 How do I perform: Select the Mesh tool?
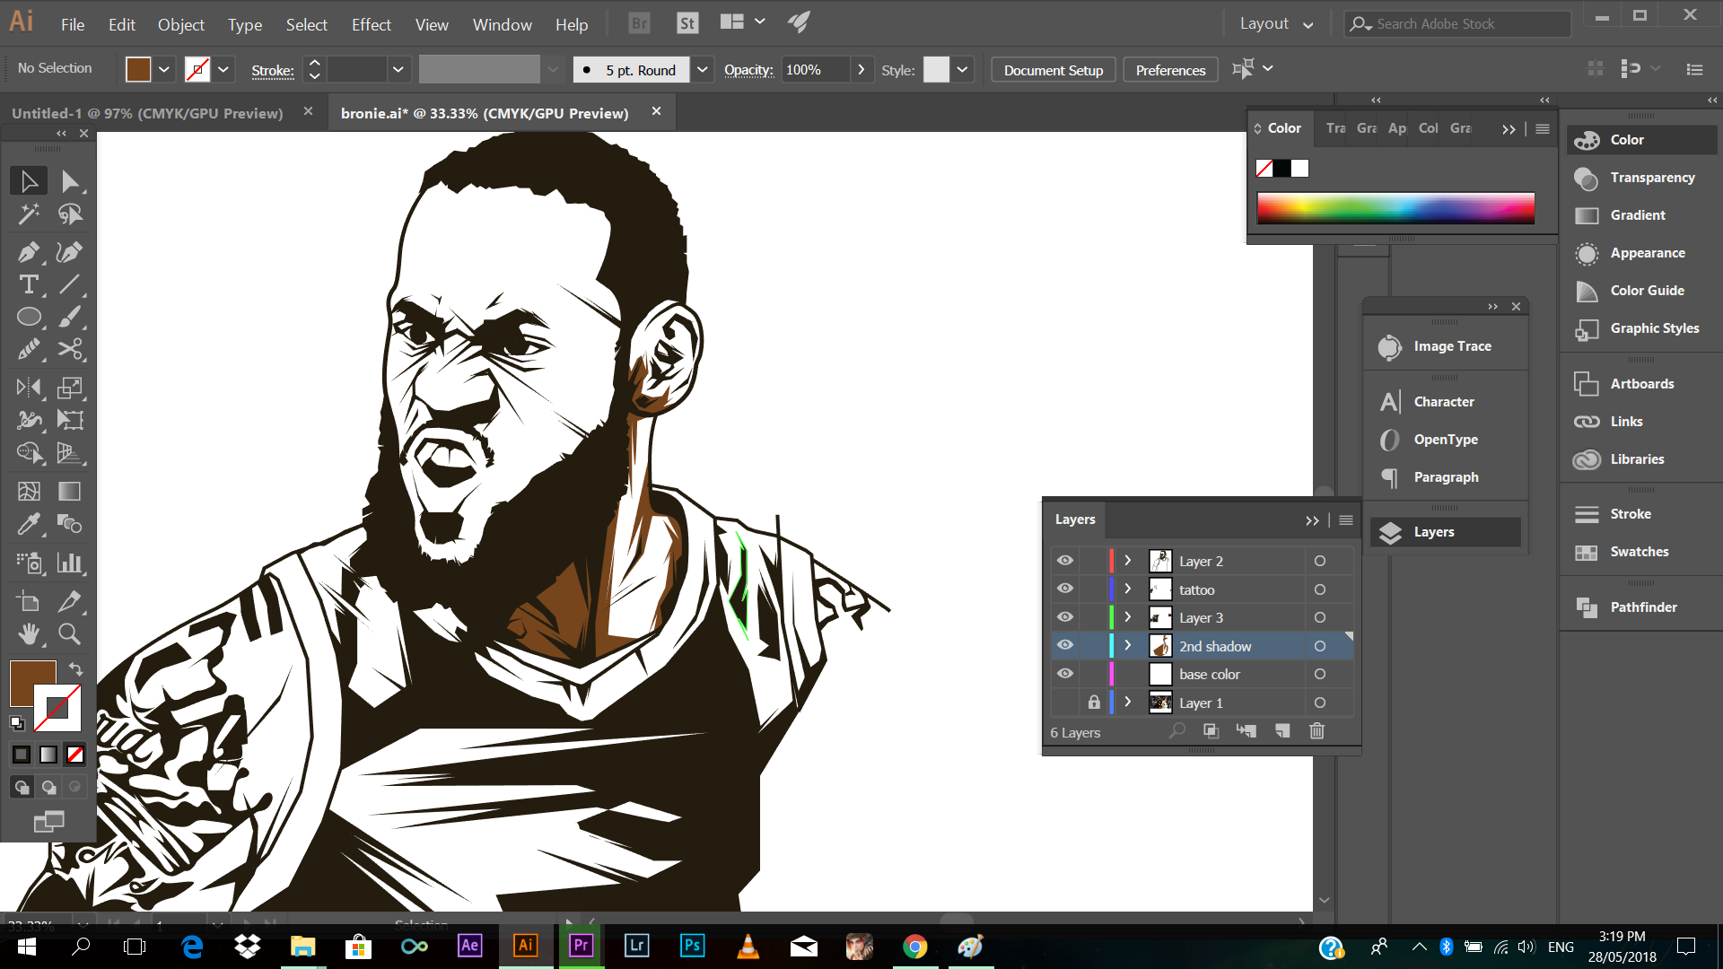click(29, 491)
